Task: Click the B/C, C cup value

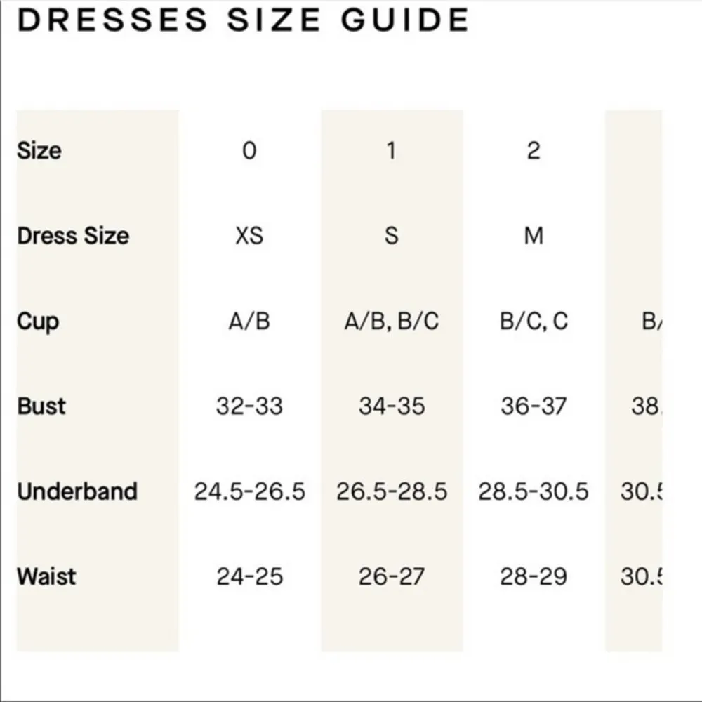Action: tap(534, 322)
